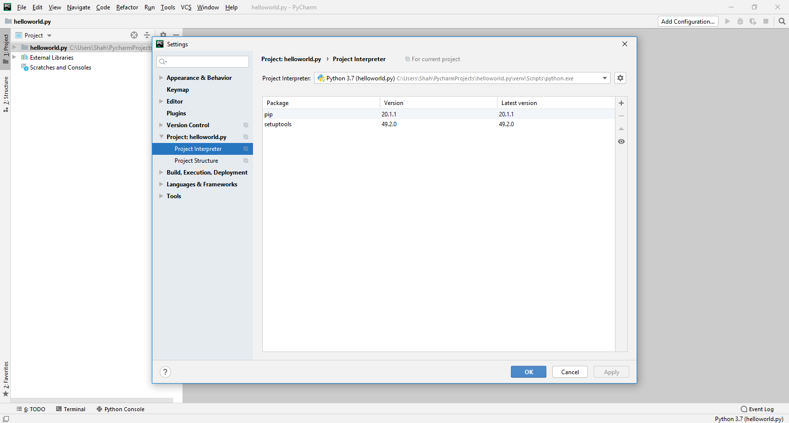Viewport: 789px width, 423px height.
Task: Click the remove package minus icon
Action: click(621, 116)
